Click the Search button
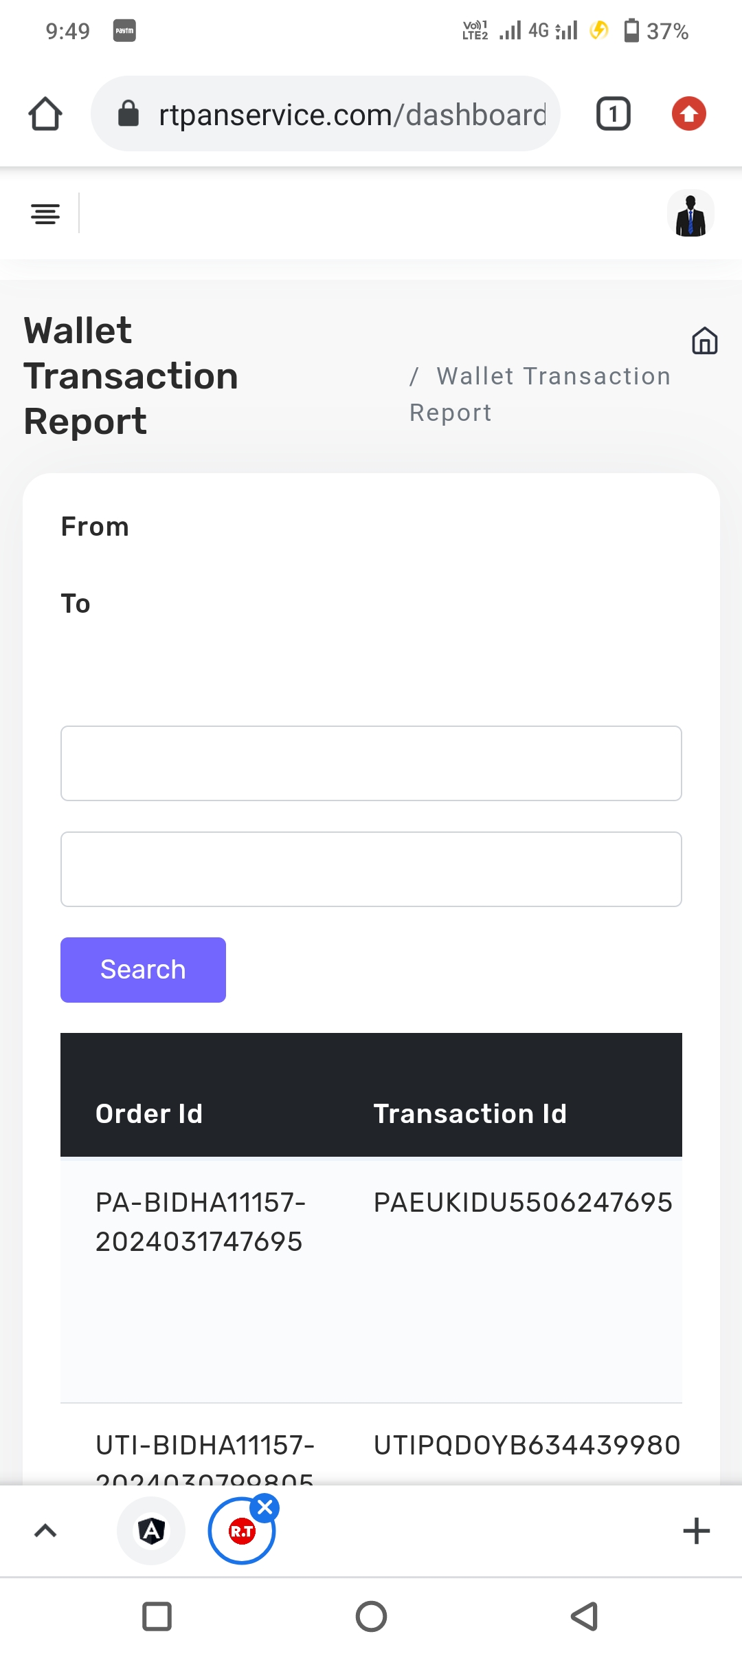The width and height of the screenshot is (742, 1656). pyautogui.click(x=143, y=970)
